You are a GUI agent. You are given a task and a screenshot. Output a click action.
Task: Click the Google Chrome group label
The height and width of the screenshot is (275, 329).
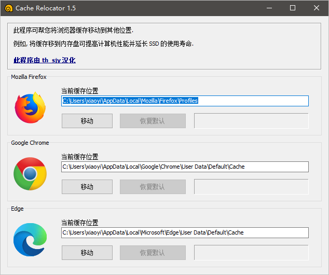click(30, 143)
